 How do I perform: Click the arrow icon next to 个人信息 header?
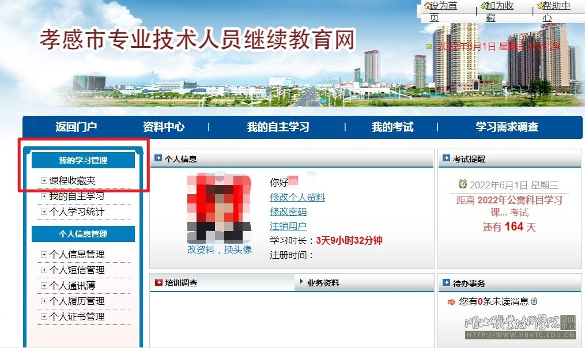click(x=158, y=158)
